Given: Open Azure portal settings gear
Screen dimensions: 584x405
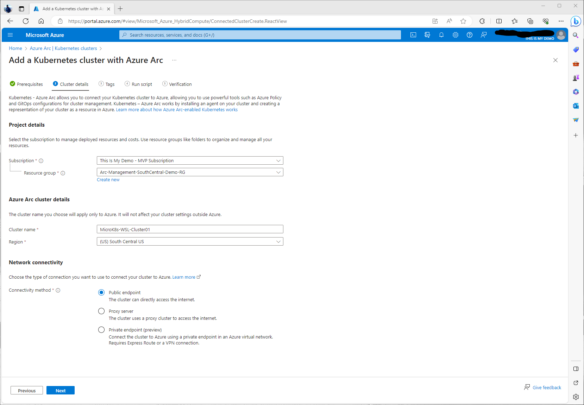Looking at the screenshot, I should click(455, 35).
